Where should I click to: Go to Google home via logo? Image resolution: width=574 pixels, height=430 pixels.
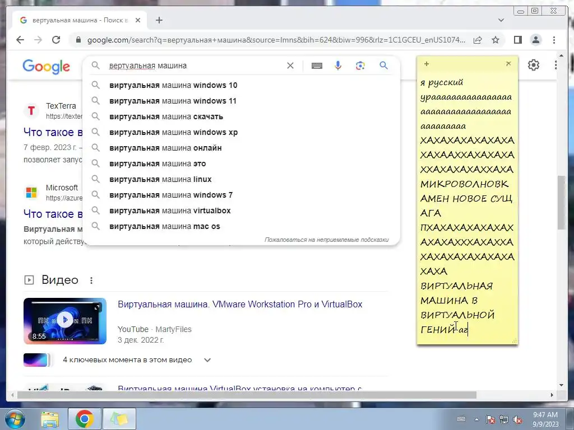click(46, 67)
